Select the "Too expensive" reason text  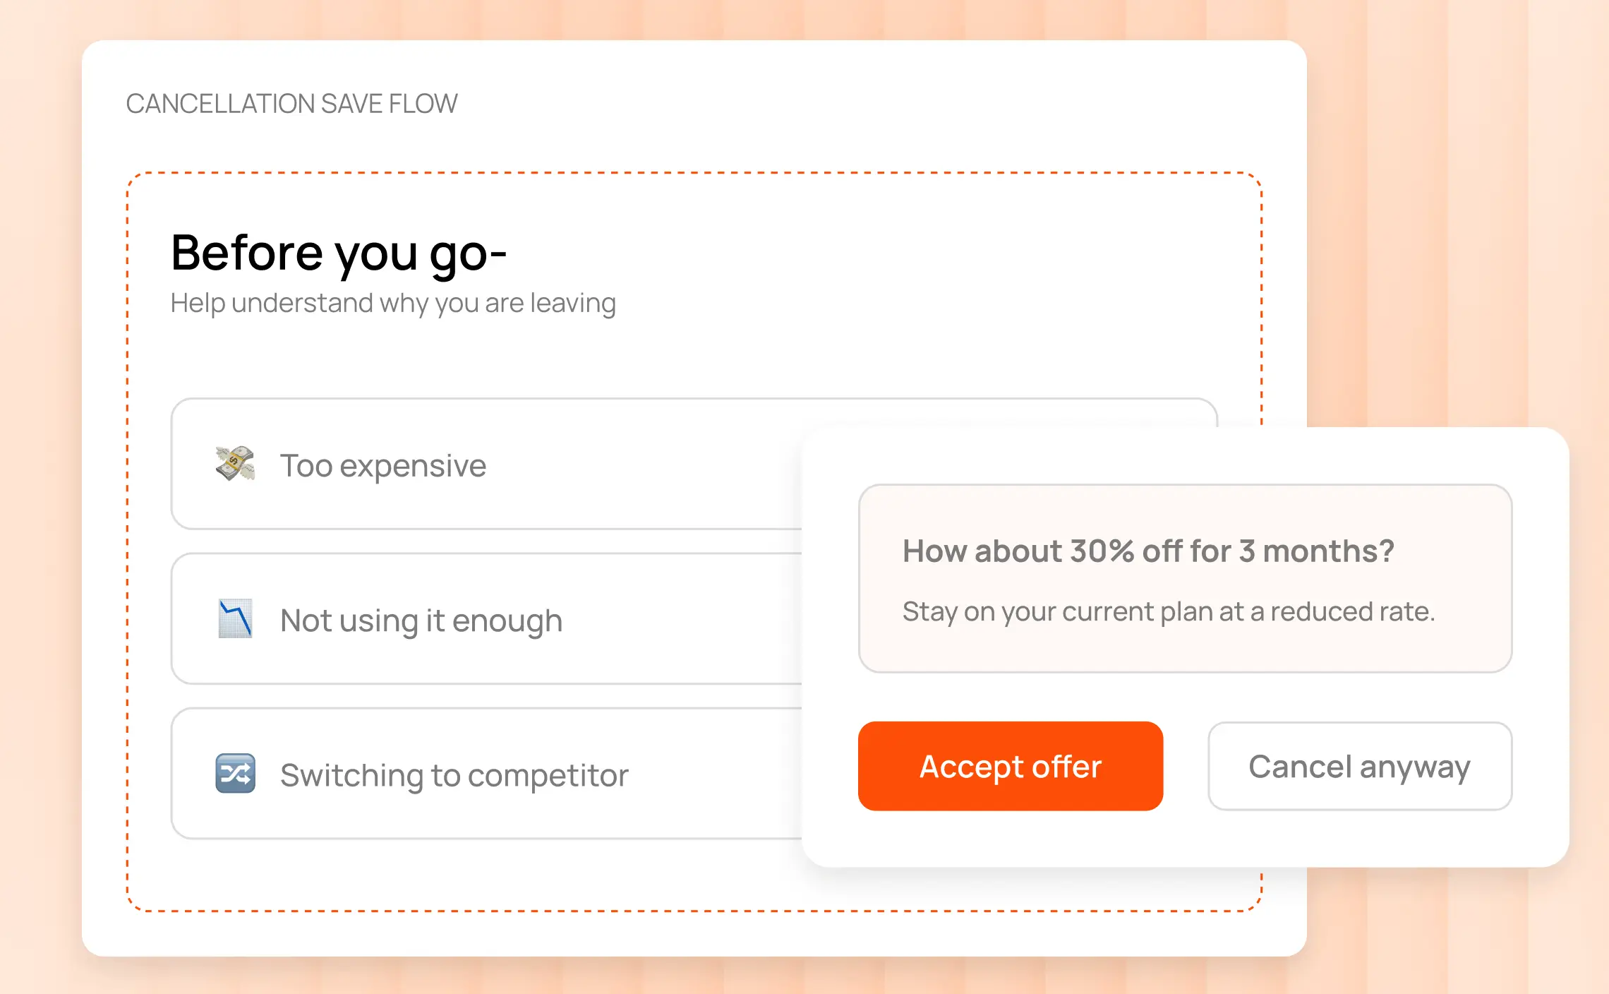382,466
